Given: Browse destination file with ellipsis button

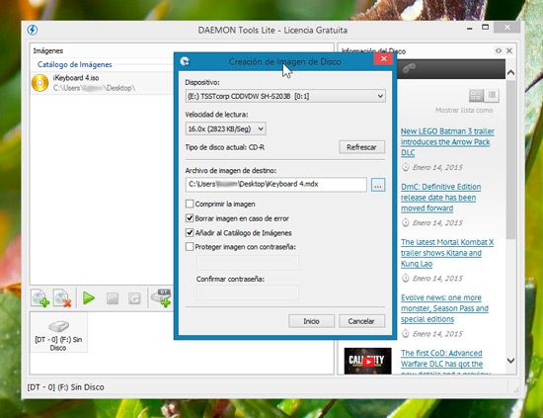Looking at the screenshot, I should tap(378, 185).
